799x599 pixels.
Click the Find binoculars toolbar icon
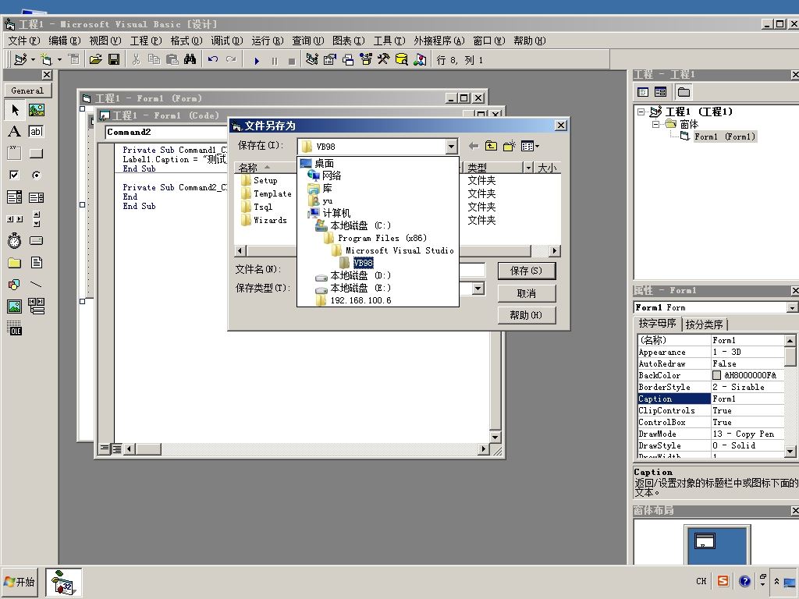pos(190,60)
